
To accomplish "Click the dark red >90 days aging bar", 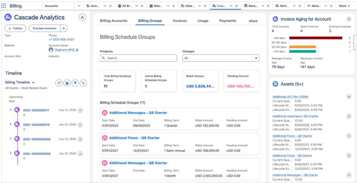I will tap(316, 38).
